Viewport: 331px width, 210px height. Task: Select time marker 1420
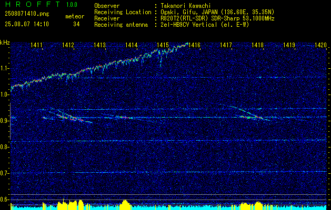[x=320, y=45]
